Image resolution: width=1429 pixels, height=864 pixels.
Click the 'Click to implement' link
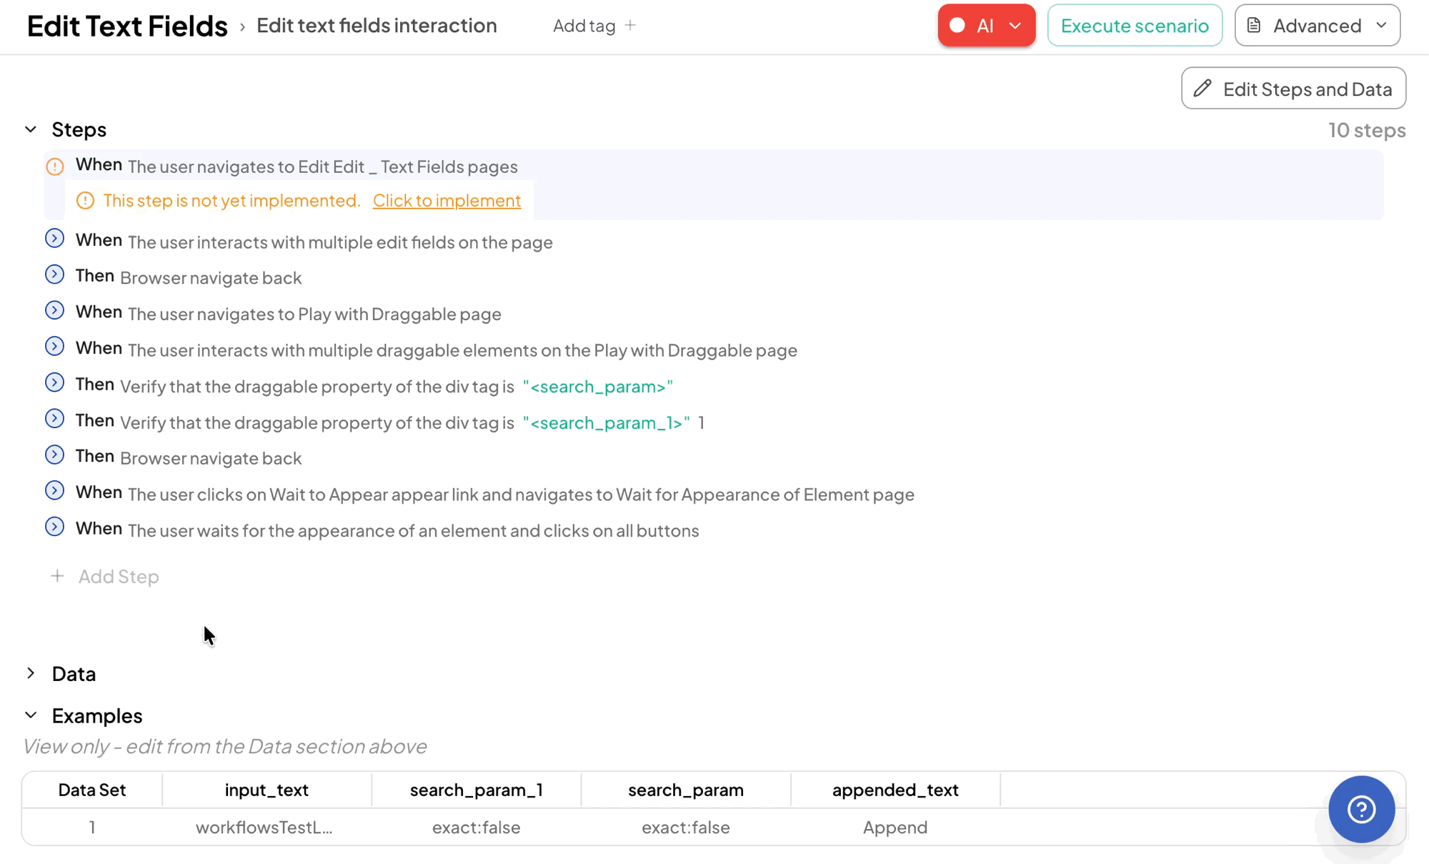[x=447, y=201]
